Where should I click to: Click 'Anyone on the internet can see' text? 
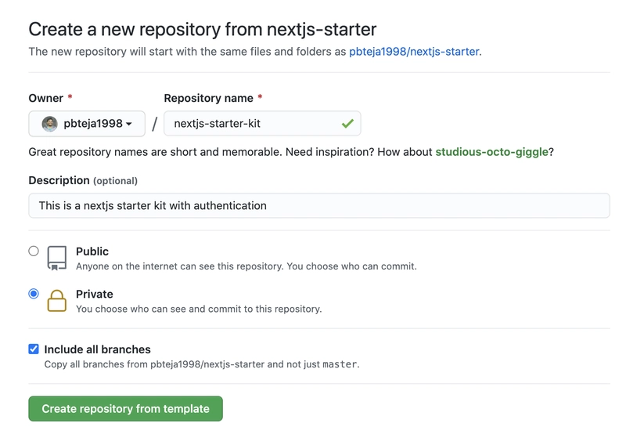[246, 266]
